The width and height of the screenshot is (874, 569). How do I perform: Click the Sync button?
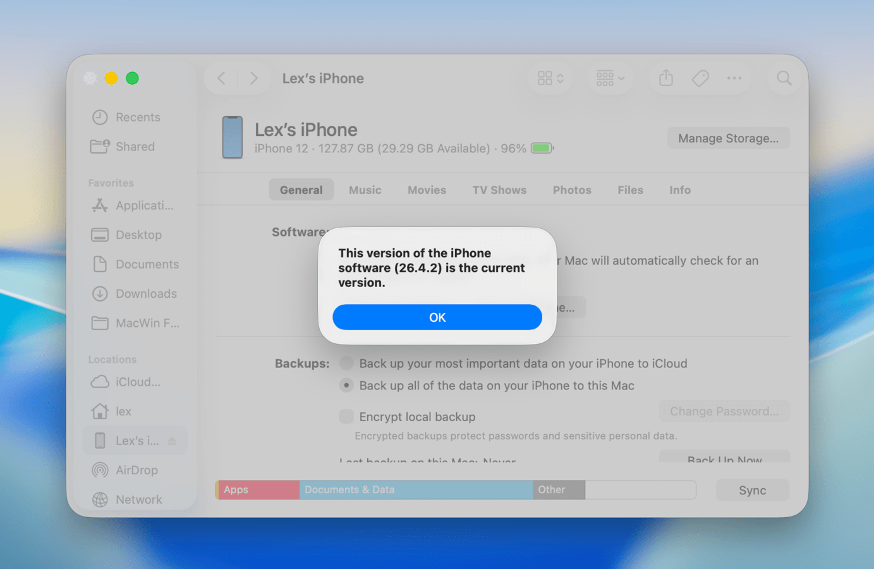pos(752,491)
